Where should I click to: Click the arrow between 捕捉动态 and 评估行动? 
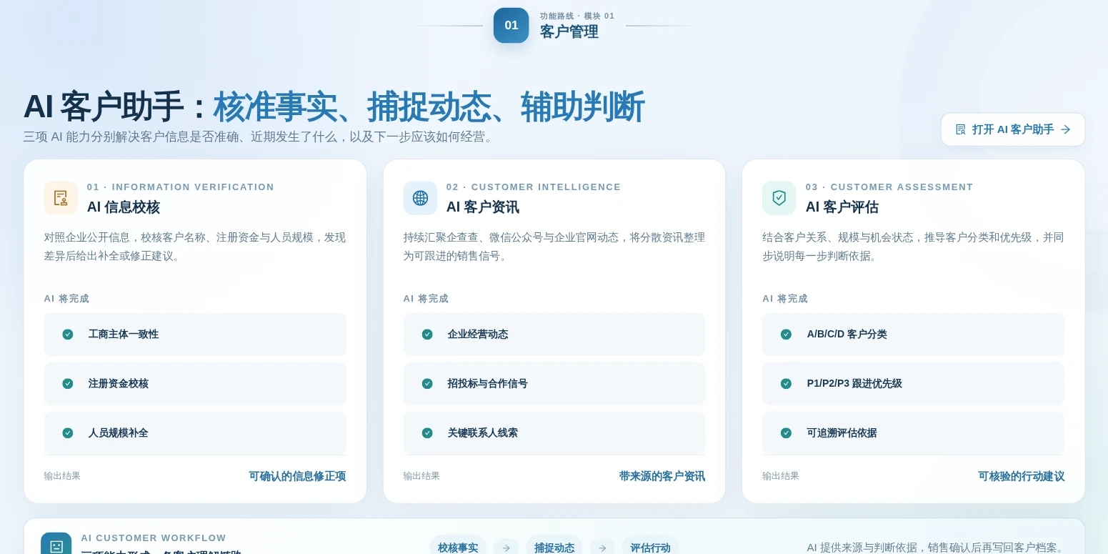pyautogui.click(x=602, y=548)
